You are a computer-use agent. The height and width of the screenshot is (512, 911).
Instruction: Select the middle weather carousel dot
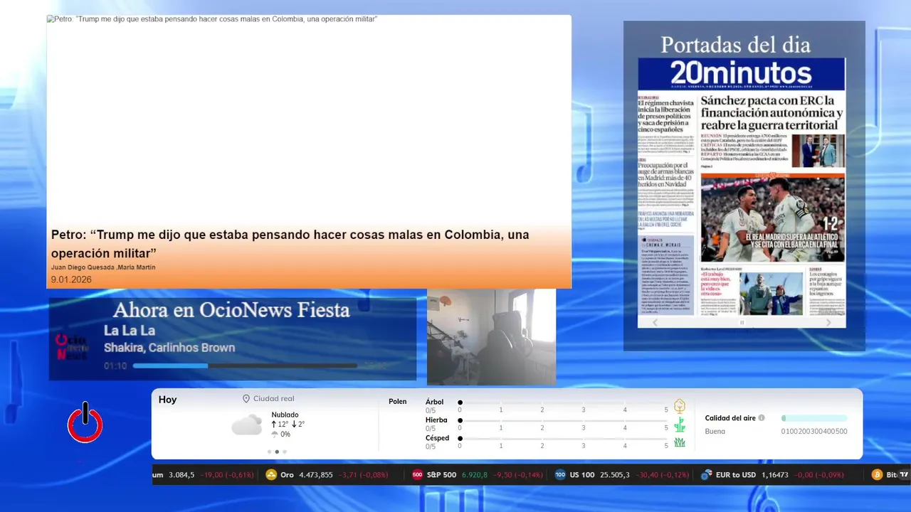277,452
